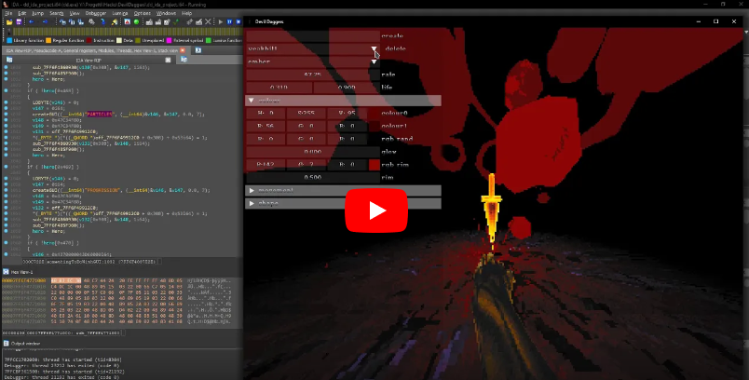The height and width of the screenshot is (380, 749).
Task: Pause the process with the blue pause icon
Action: [x=229, y=22]
